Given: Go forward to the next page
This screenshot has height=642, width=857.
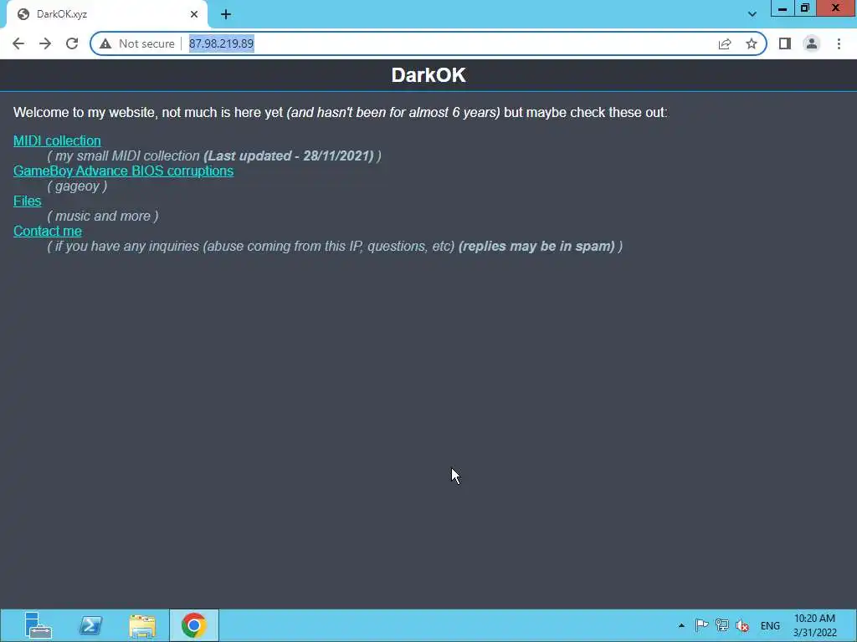Looking at the screenshot, I should 45,43.
